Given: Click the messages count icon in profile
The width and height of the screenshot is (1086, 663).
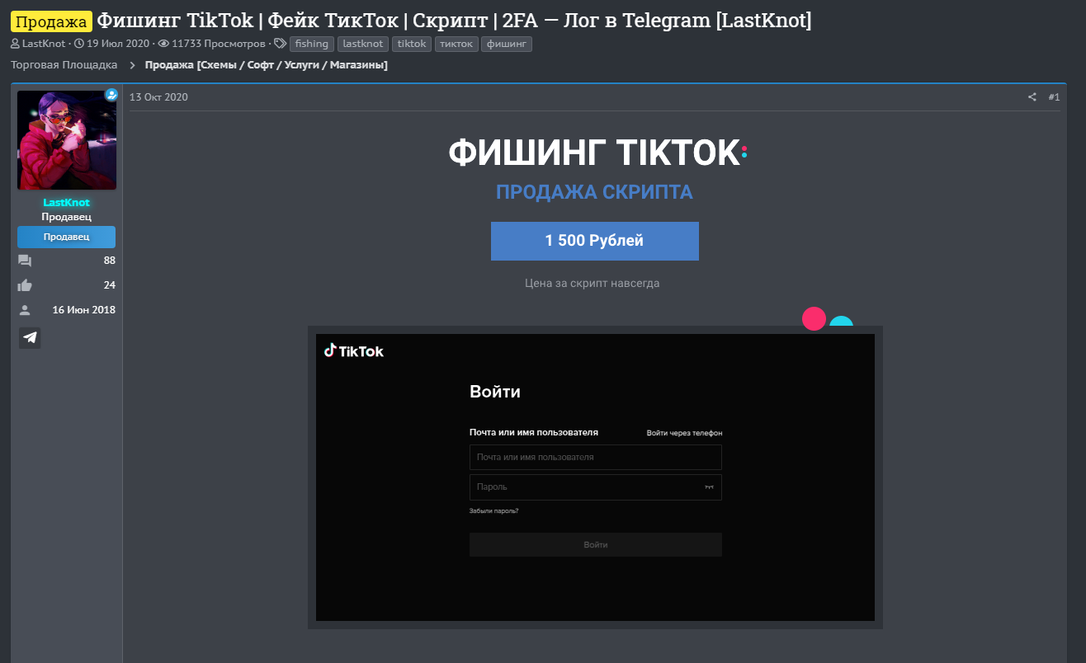Looking at the screenshot, I should coord(25,261).
